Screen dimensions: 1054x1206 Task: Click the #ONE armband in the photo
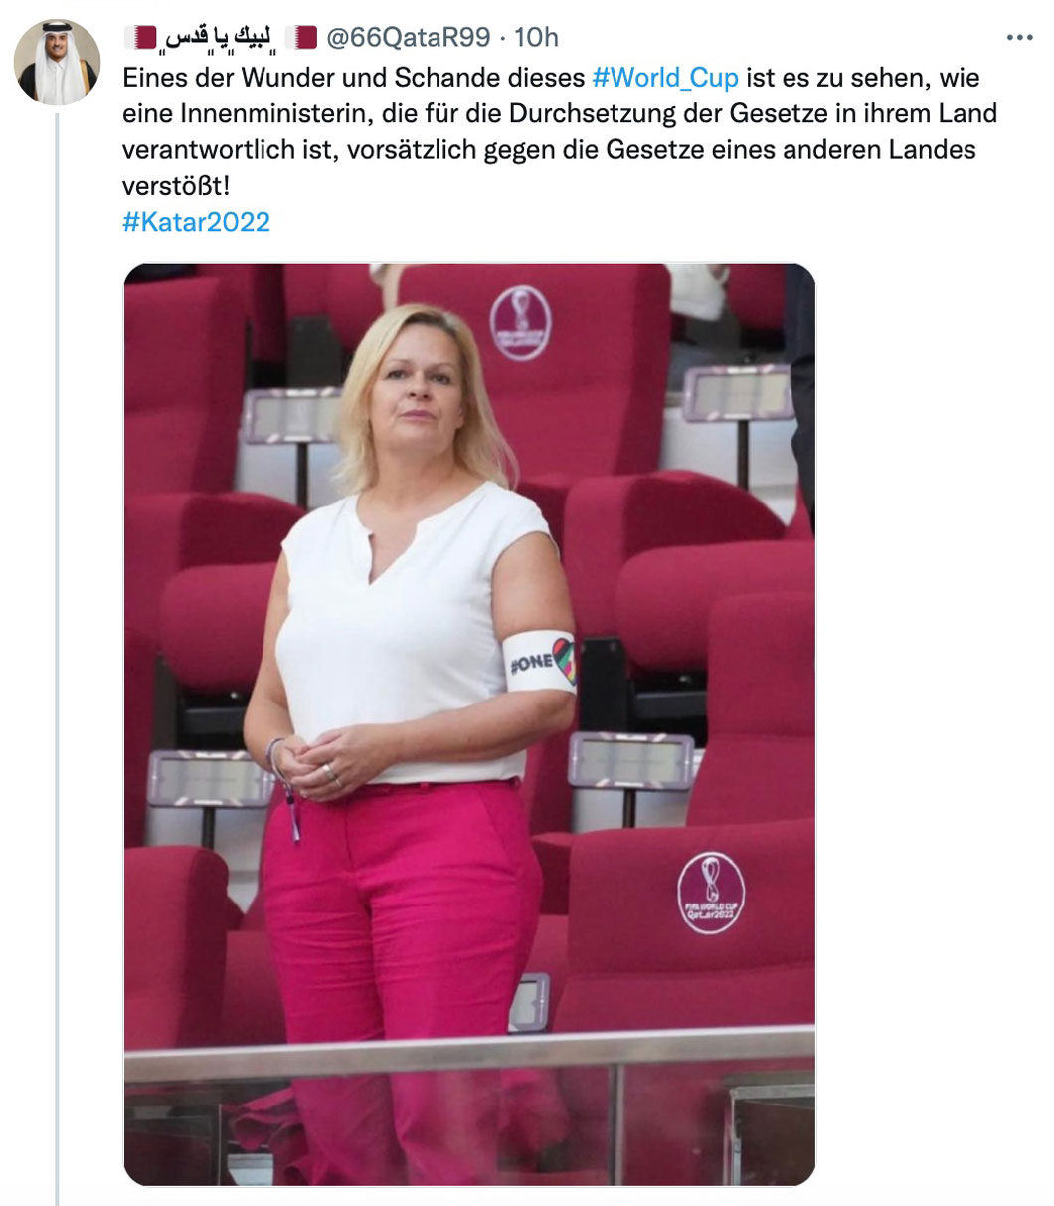(539, 662)
